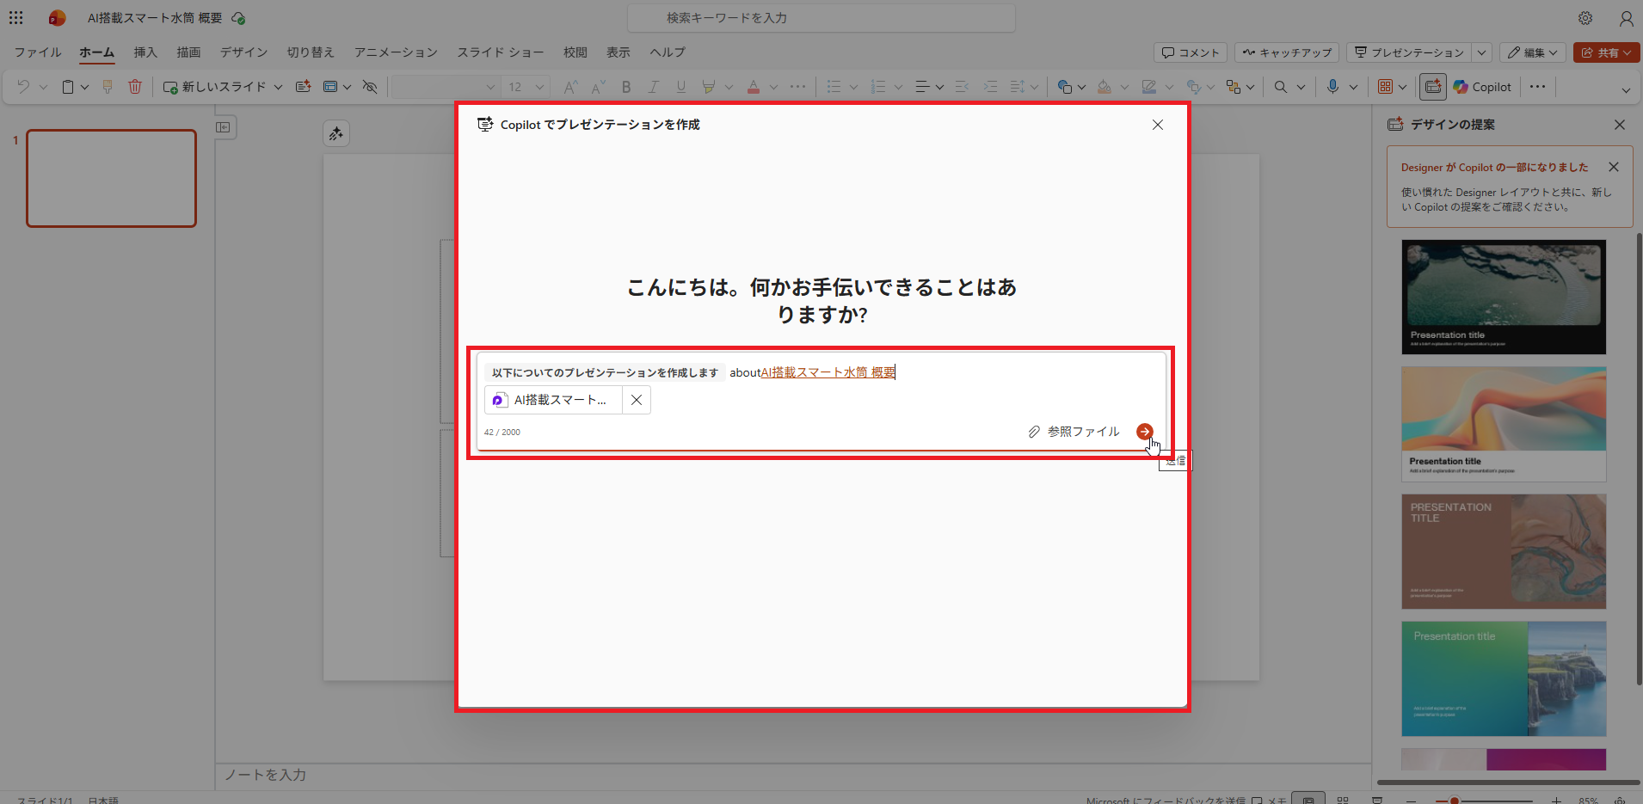Select the Format Painter tool
Image resolution: width=1643 pixels, height=804 pixels.
[107, 86]
